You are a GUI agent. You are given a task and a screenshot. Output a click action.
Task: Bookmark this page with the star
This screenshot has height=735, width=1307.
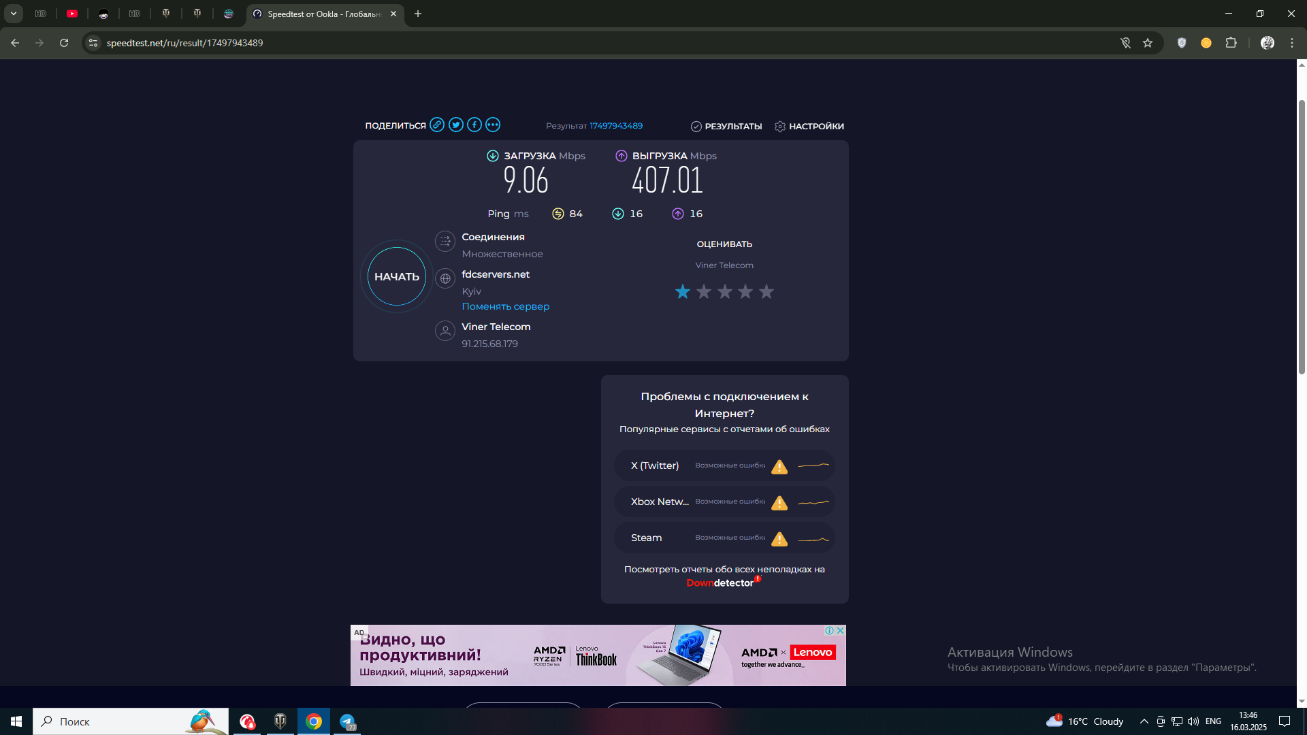(1148, 43)
